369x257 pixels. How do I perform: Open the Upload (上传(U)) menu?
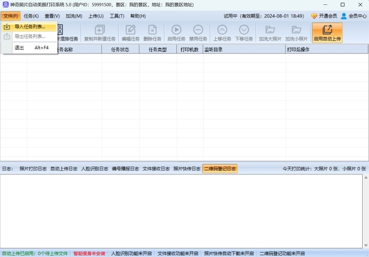[x=96, y=16]
